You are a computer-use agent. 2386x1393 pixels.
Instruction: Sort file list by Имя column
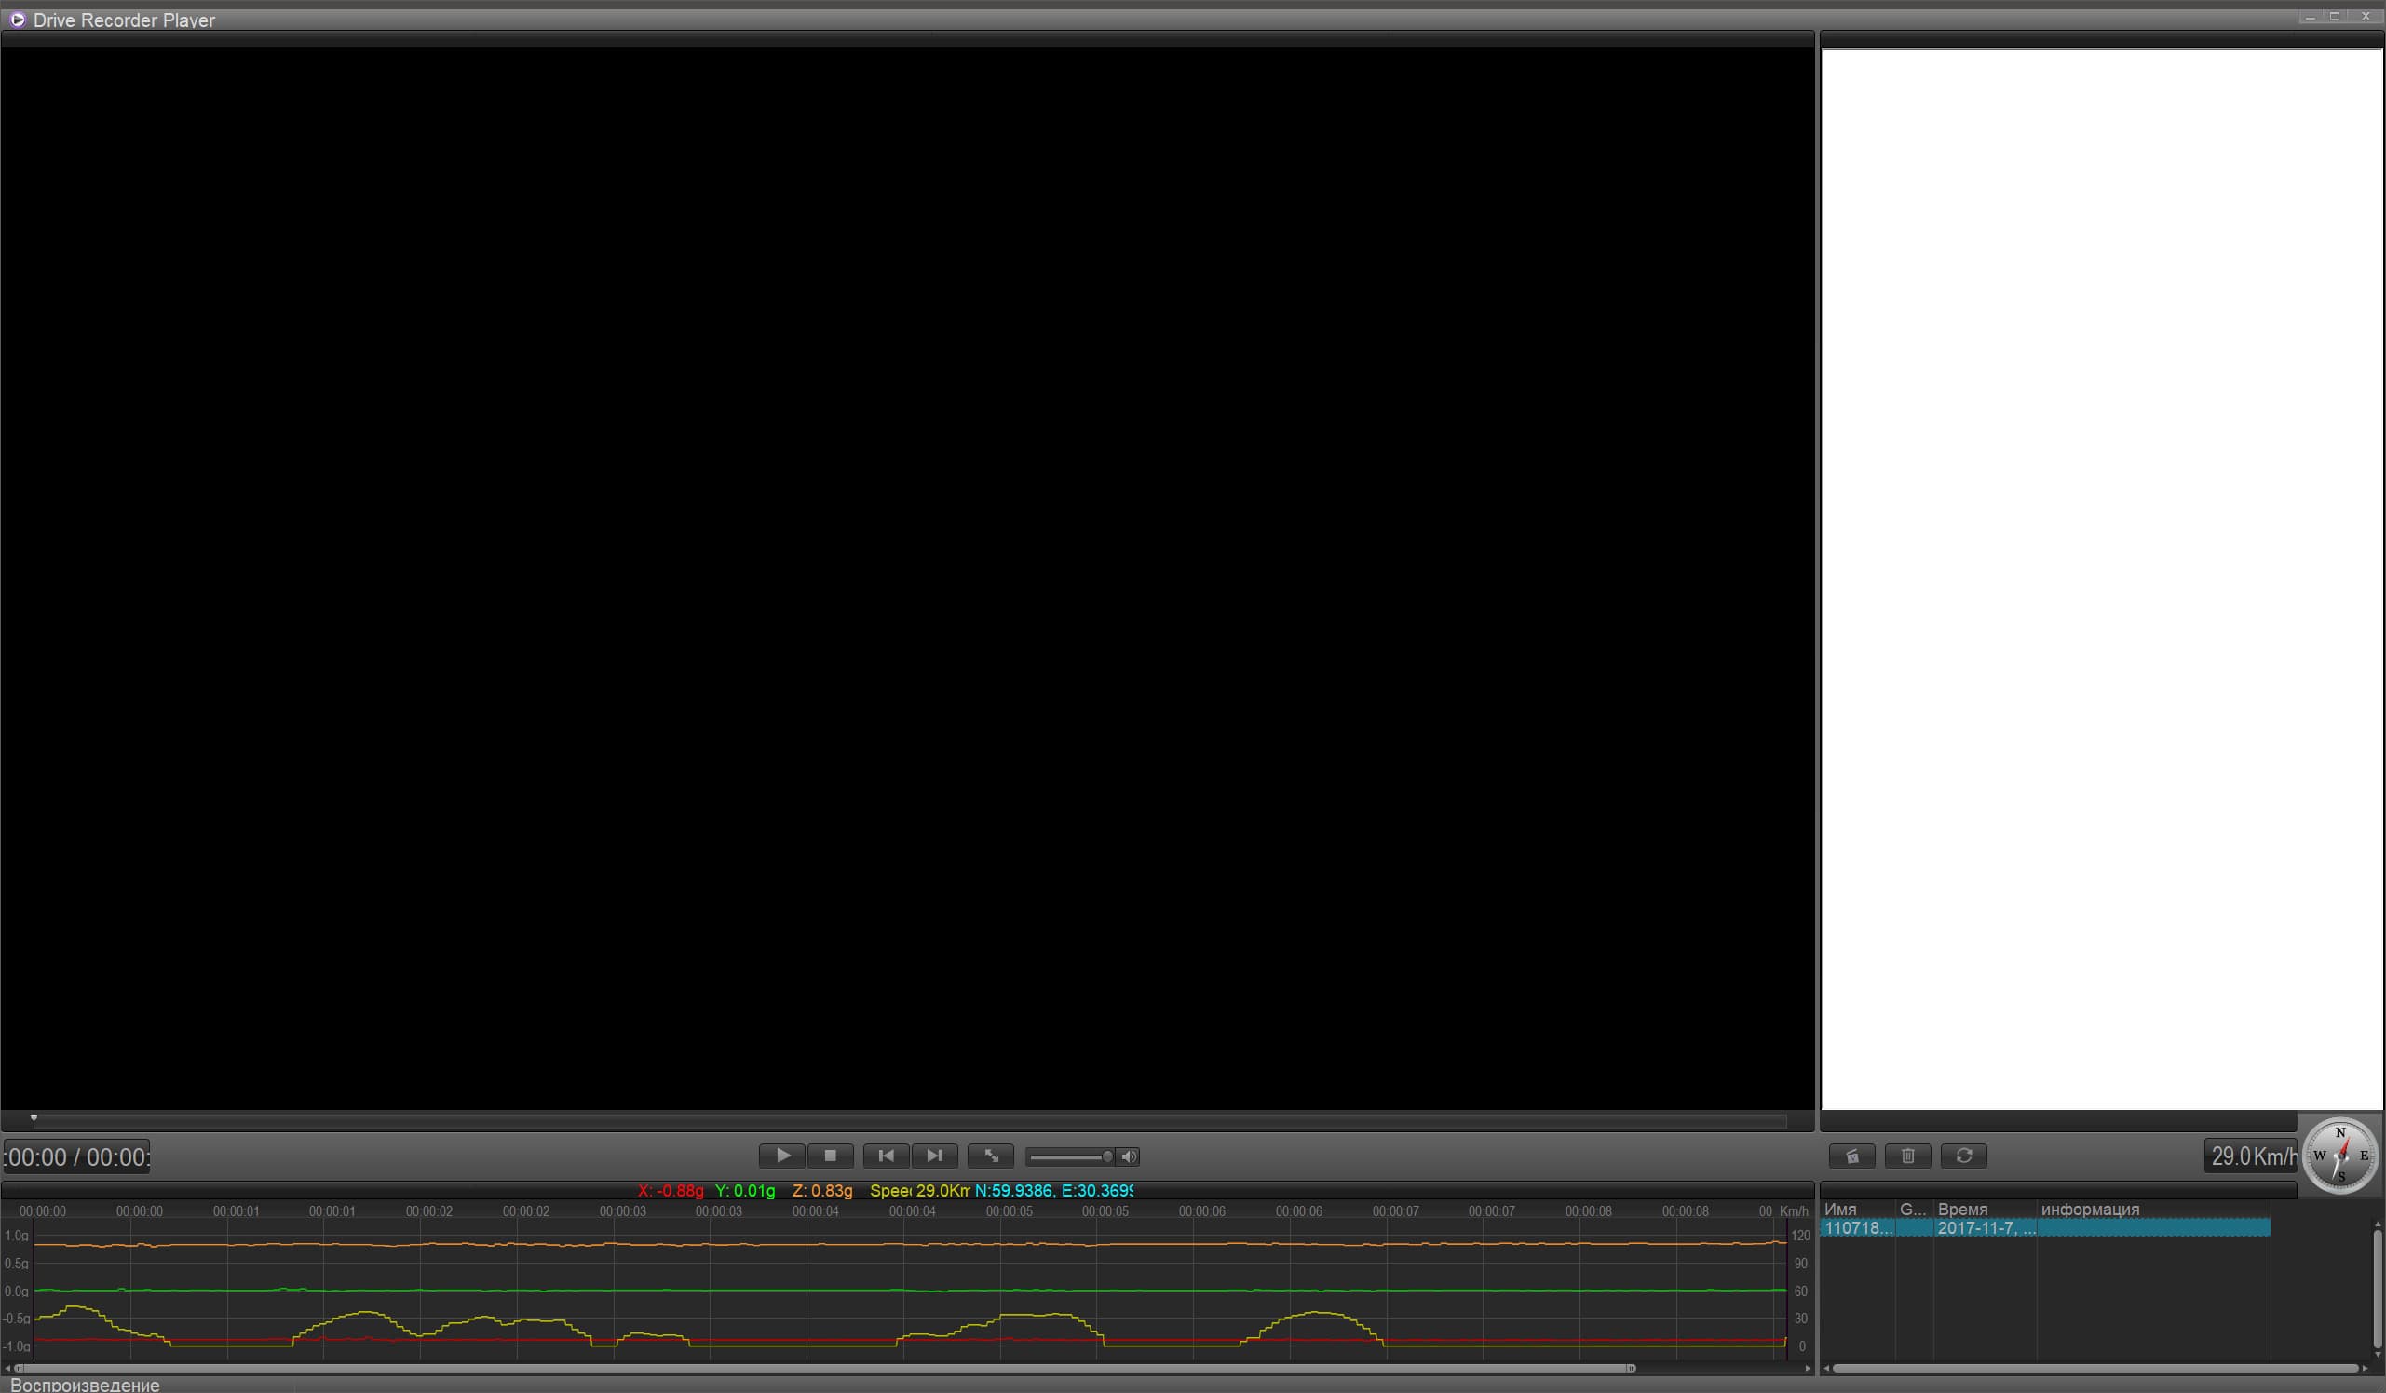[1839, 1210]
